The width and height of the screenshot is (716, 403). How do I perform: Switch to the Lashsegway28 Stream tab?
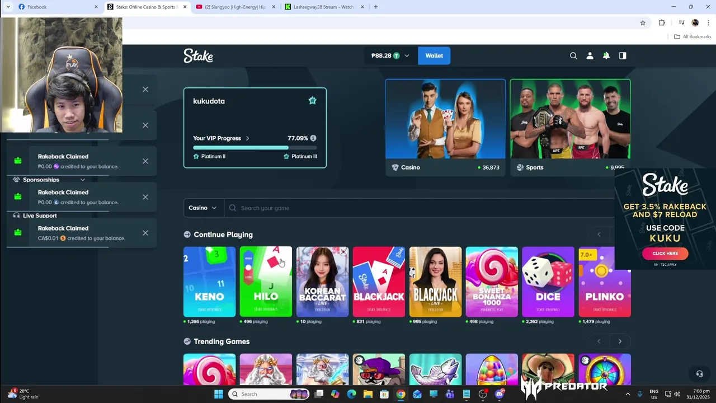click(x=324, y=7)
